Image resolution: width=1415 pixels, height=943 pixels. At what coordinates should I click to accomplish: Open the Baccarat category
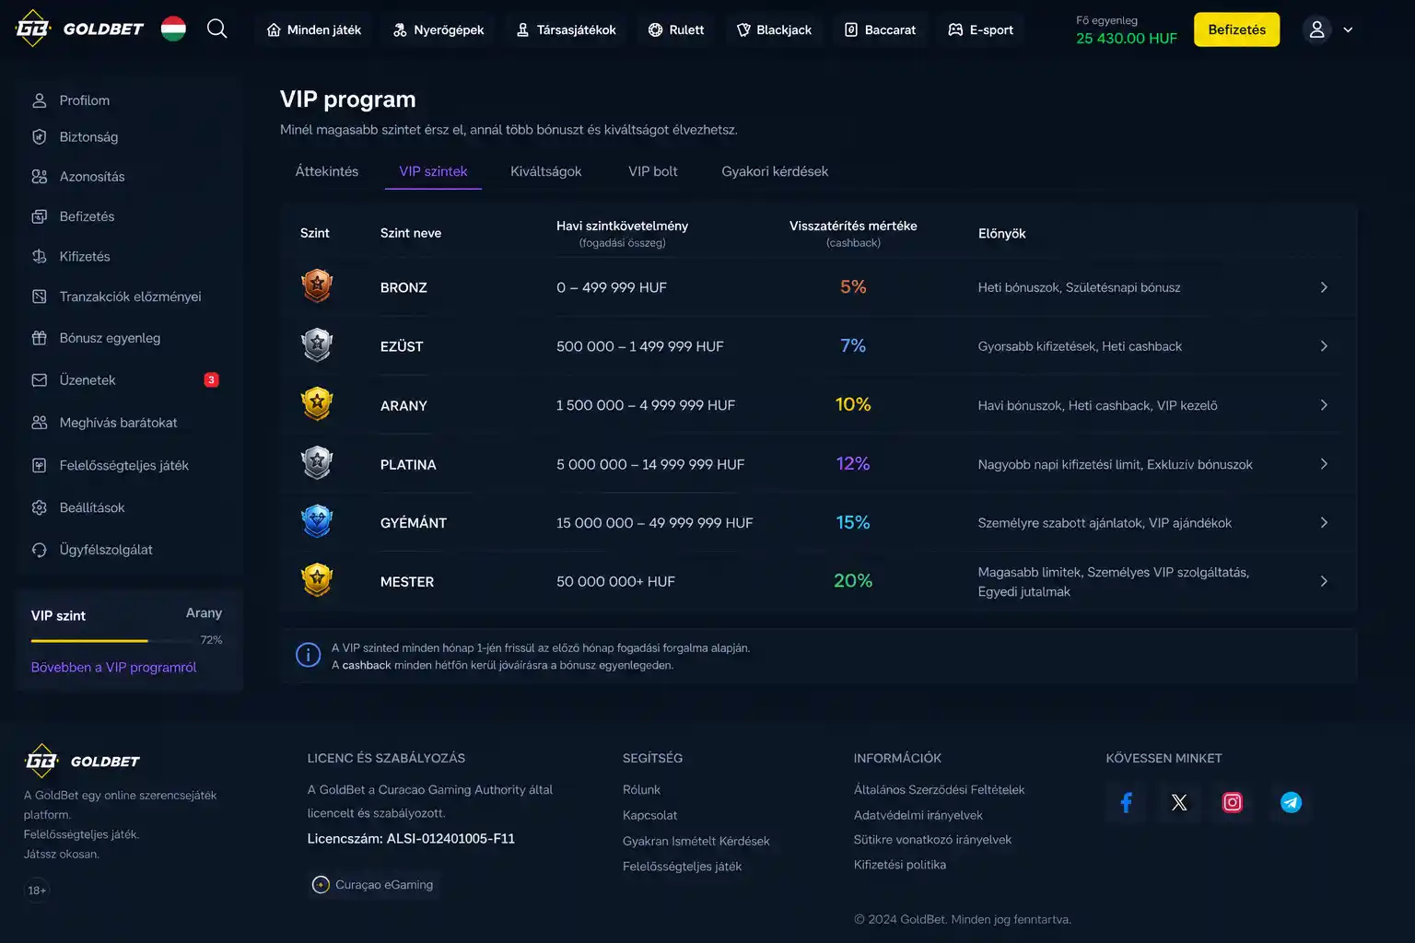pos(880,29)
